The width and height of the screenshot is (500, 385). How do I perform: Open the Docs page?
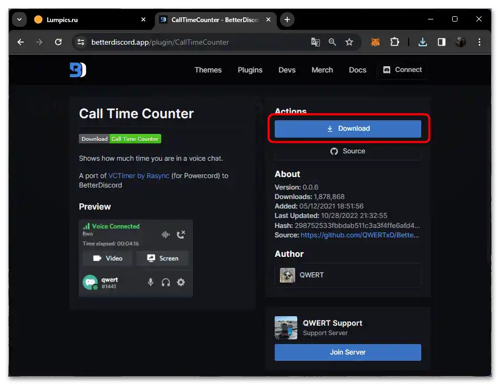point(358,70)
